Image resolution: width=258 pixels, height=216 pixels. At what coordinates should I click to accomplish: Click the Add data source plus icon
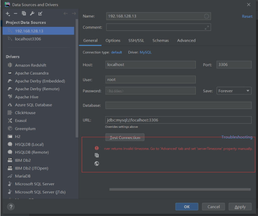point(8,14)
